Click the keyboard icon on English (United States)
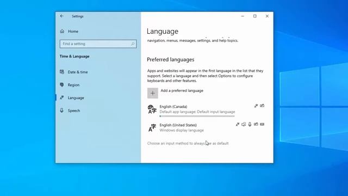Image resolution: width=348 pixels, height=196 pixels. [262, 124]
